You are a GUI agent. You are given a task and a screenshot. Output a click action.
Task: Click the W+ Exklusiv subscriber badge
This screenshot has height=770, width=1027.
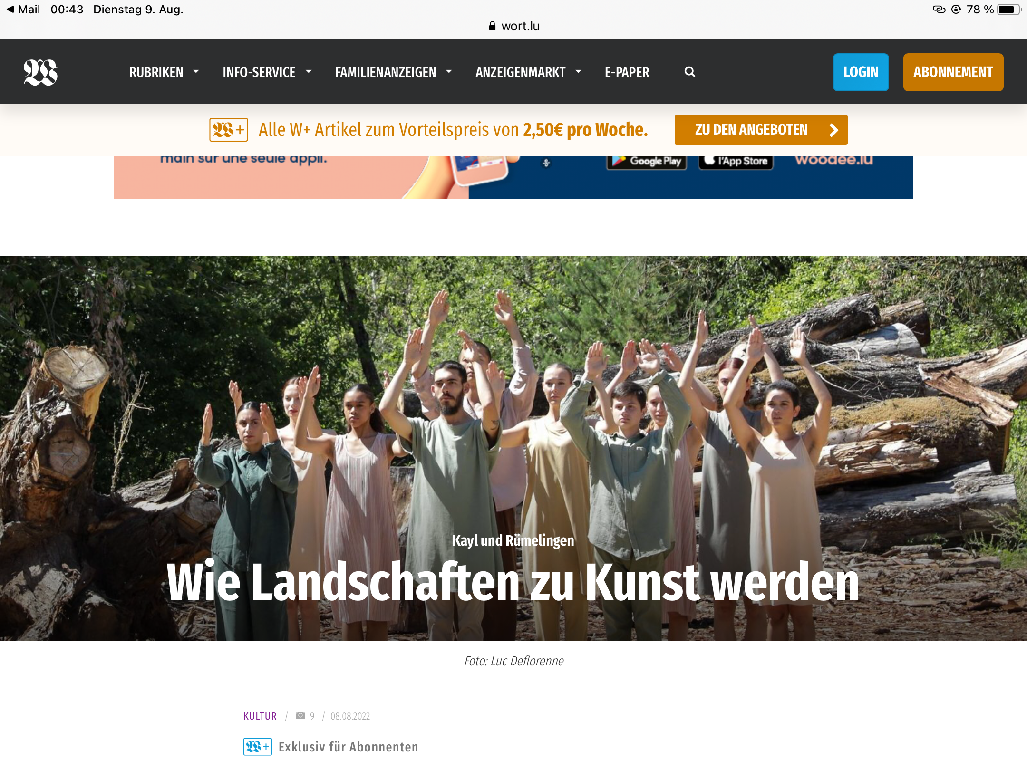[x=258, y=747]
